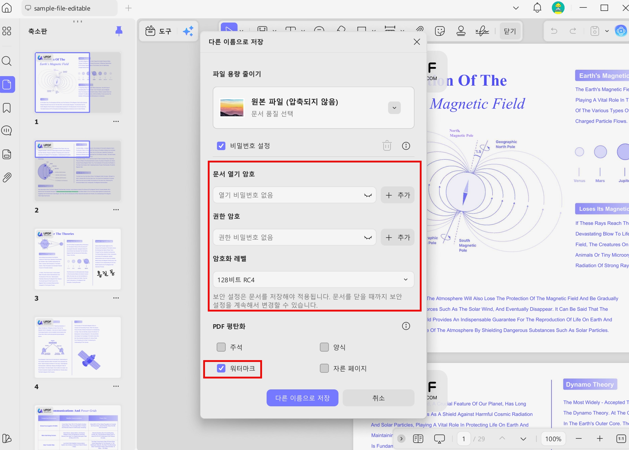Add a permission password with 추가 button

[x=398, y=237]
